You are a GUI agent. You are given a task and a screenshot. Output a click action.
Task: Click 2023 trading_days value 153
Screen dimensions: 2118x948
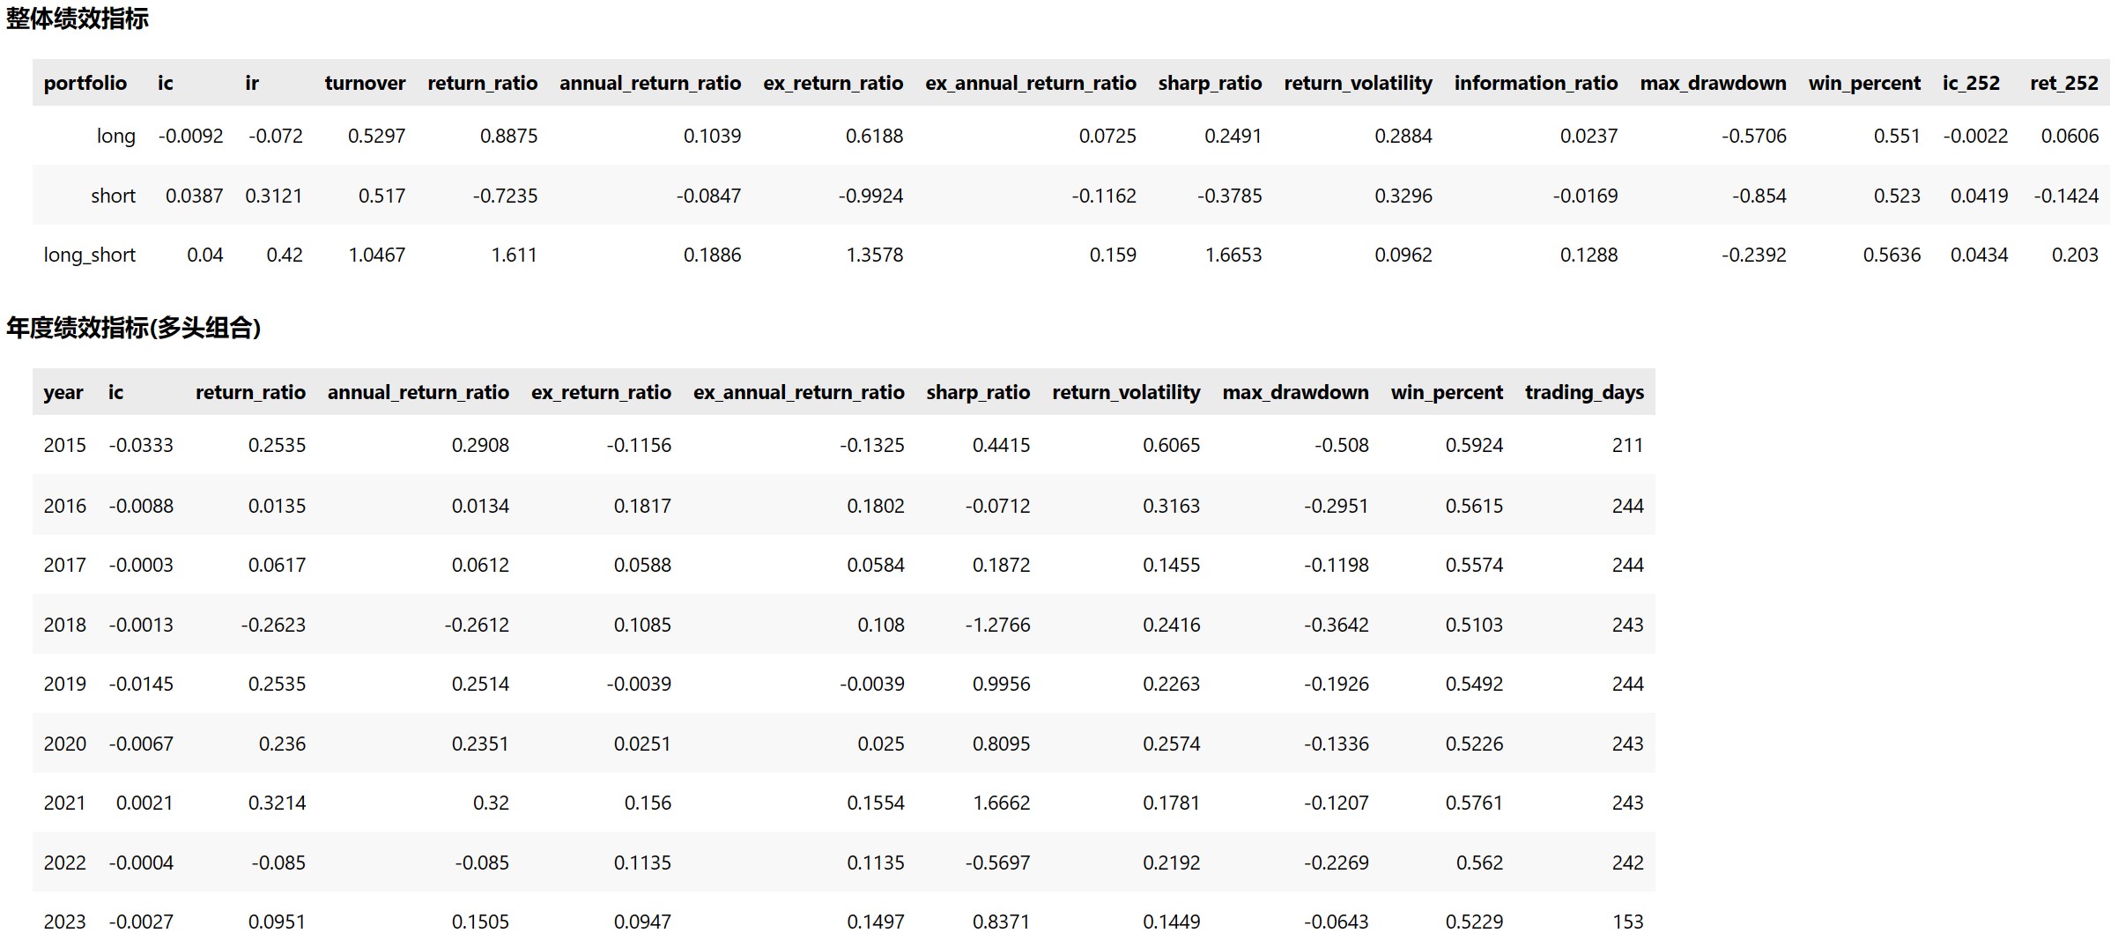tap(1628, 922)
